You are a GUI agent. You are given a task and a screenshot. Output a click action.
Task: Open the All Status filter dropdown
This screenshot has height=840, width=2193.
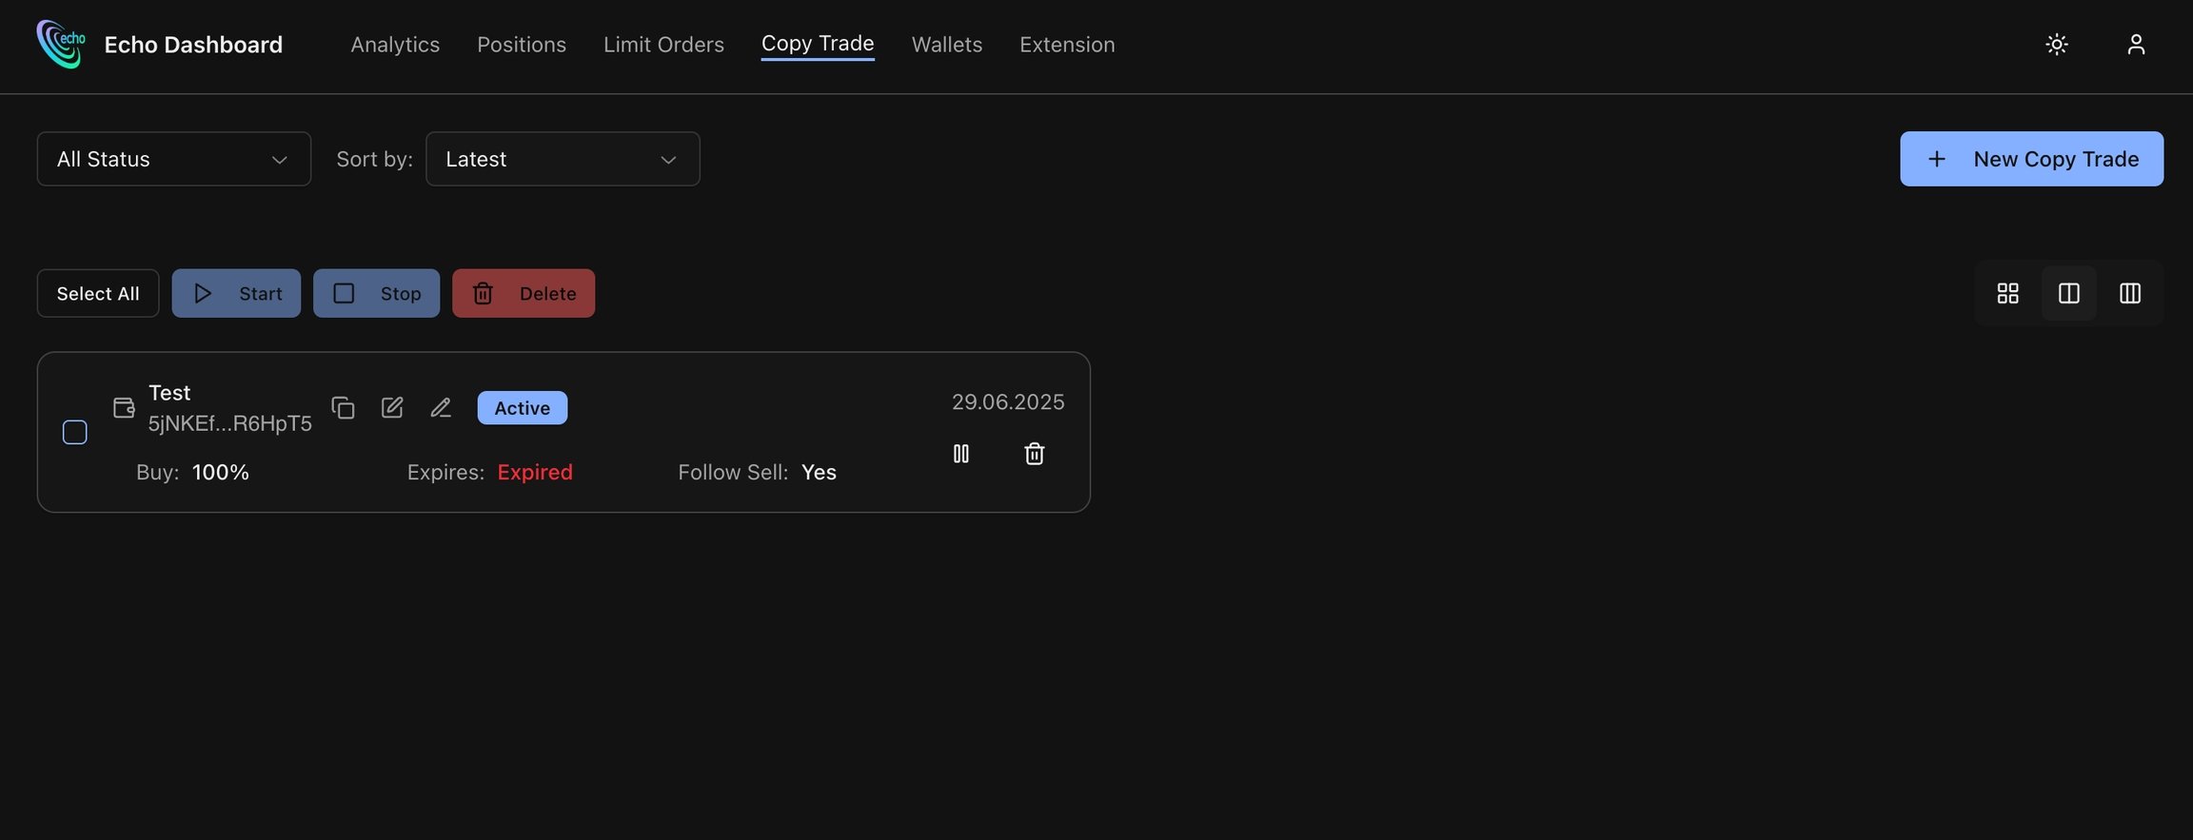(x=174, y=159)
